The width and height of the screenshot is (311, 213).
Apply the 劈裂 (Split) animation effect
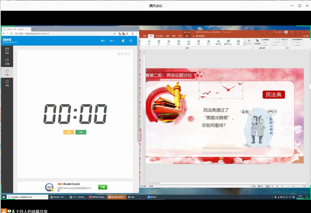(x=179, y=42)
